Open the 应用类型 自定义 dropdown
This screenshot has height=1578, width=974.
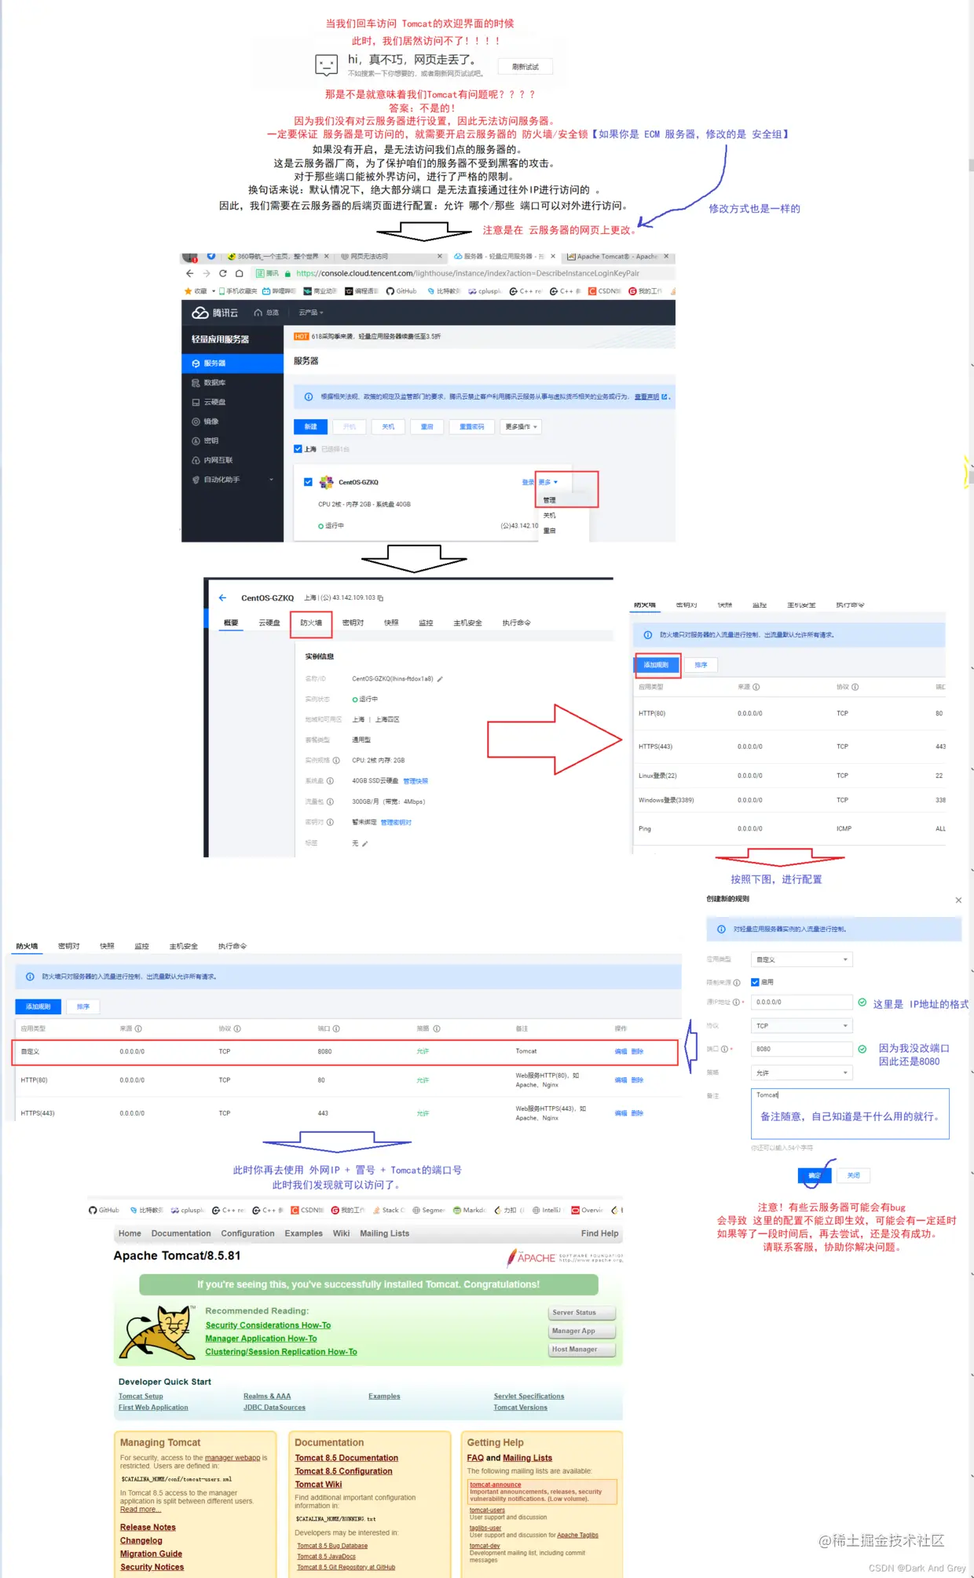pos(801,959)
